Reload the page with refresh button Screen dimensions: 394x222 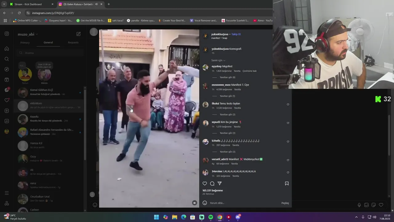point(19,13)
